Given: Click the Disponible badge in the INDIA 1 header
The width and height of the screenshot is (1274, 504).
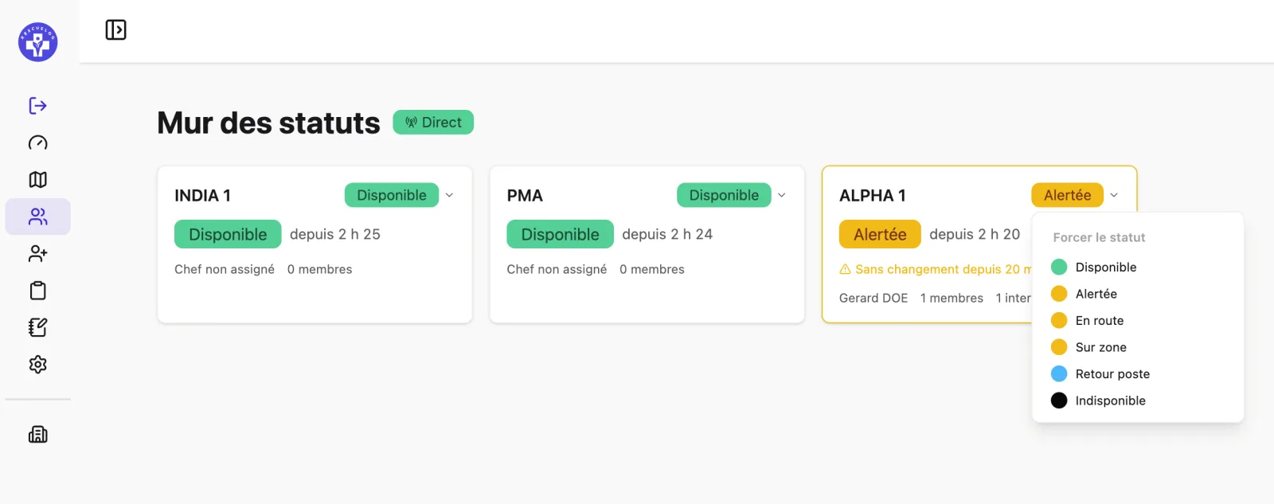Looking at the screenshot, I should [392, 195].
